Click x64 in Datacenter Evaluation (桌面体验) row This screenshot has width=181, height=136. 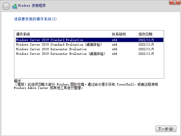[x=114, y=54]
